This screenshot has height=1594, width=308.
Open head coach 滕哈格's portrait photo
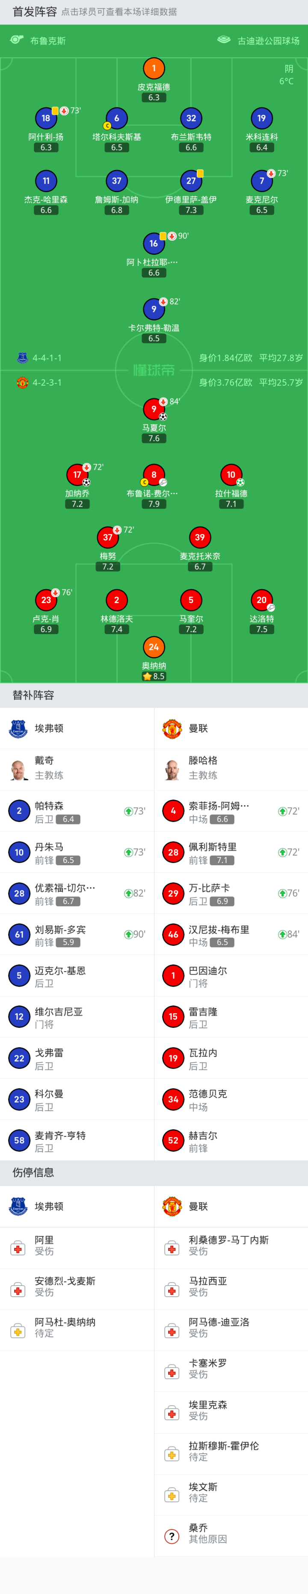pyautogui.click(x=172, y=769)
